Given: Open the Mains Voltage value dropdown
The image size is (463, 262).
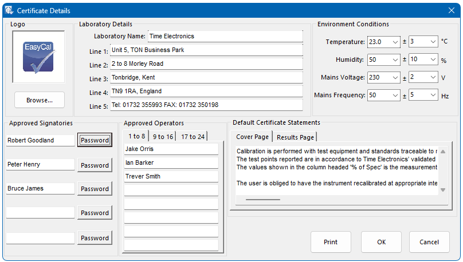Looking at the screenshot, I should point(395,77).
